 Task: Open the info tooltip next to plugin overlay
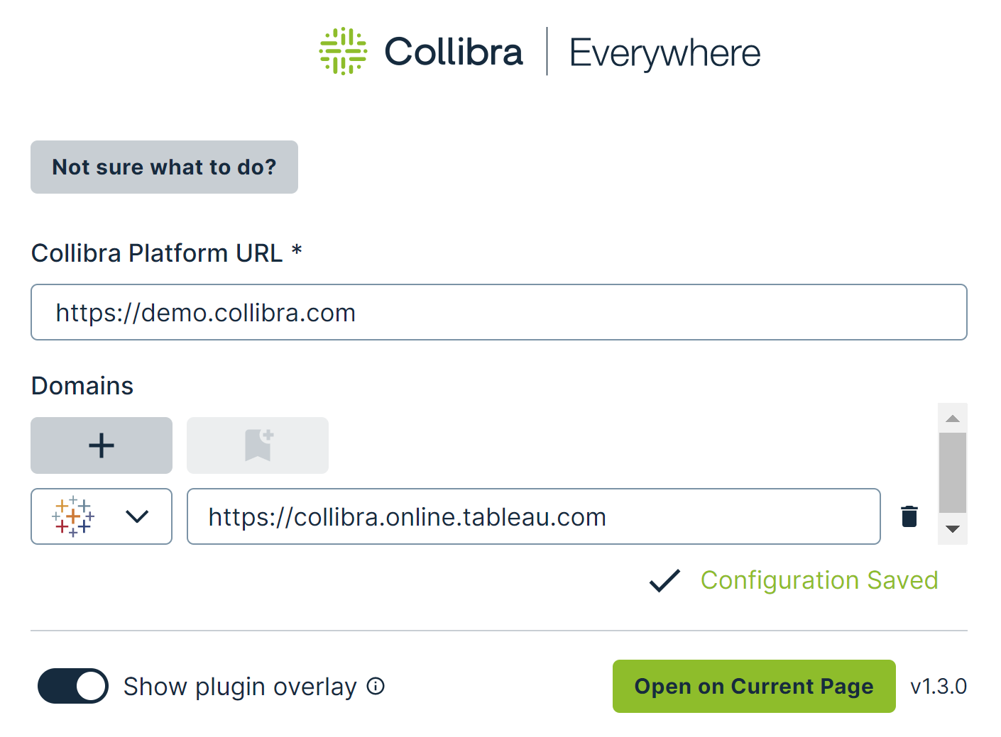point(376,687)
